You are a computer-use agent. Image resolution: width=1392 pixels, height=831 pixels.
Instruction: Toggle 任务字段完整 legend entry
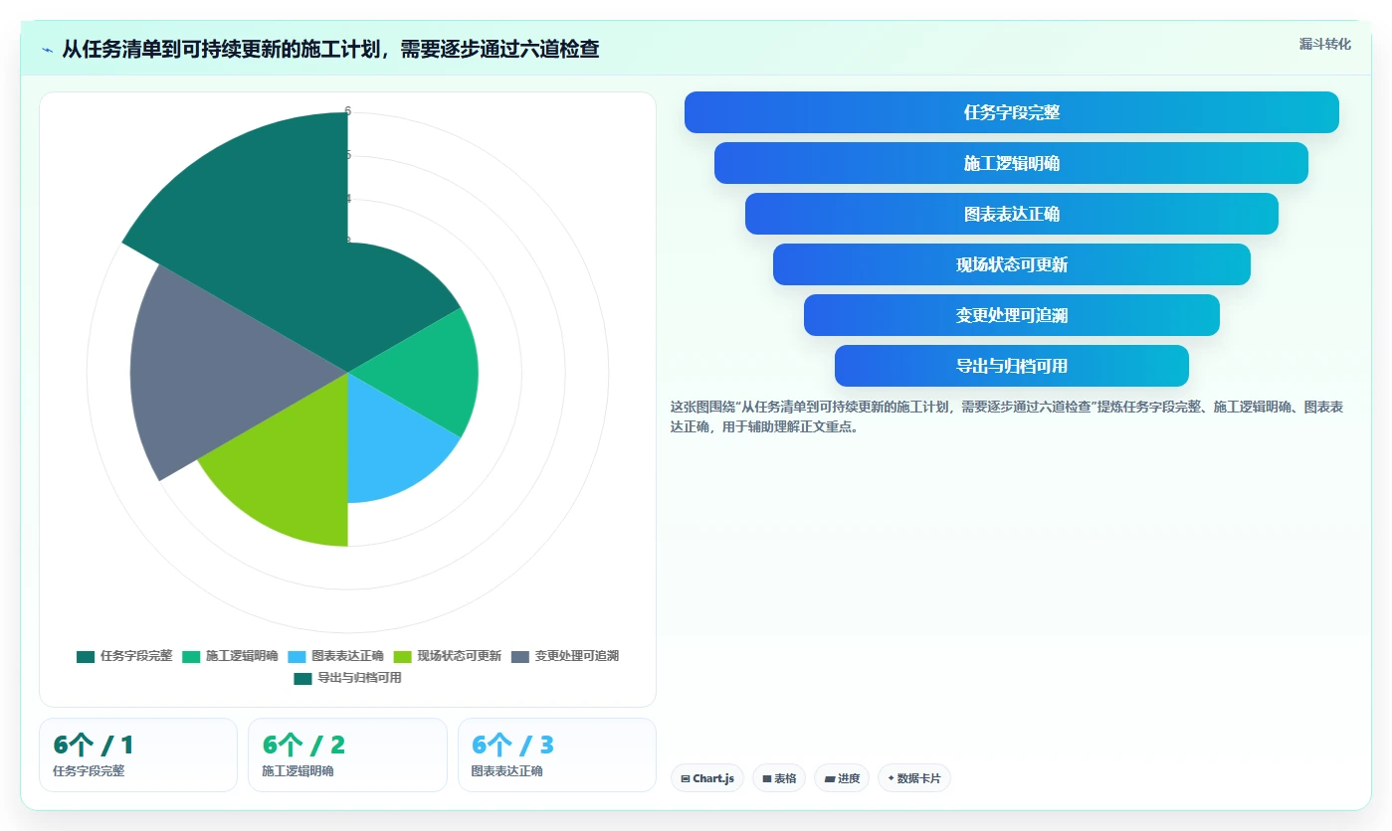click(x=124, y=656)
